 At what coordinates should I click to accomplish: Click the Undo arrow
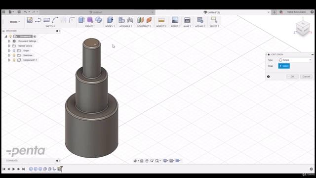[26, 12]
